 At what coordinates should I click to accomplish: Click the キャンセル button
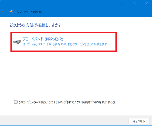(x=139, y=121)
